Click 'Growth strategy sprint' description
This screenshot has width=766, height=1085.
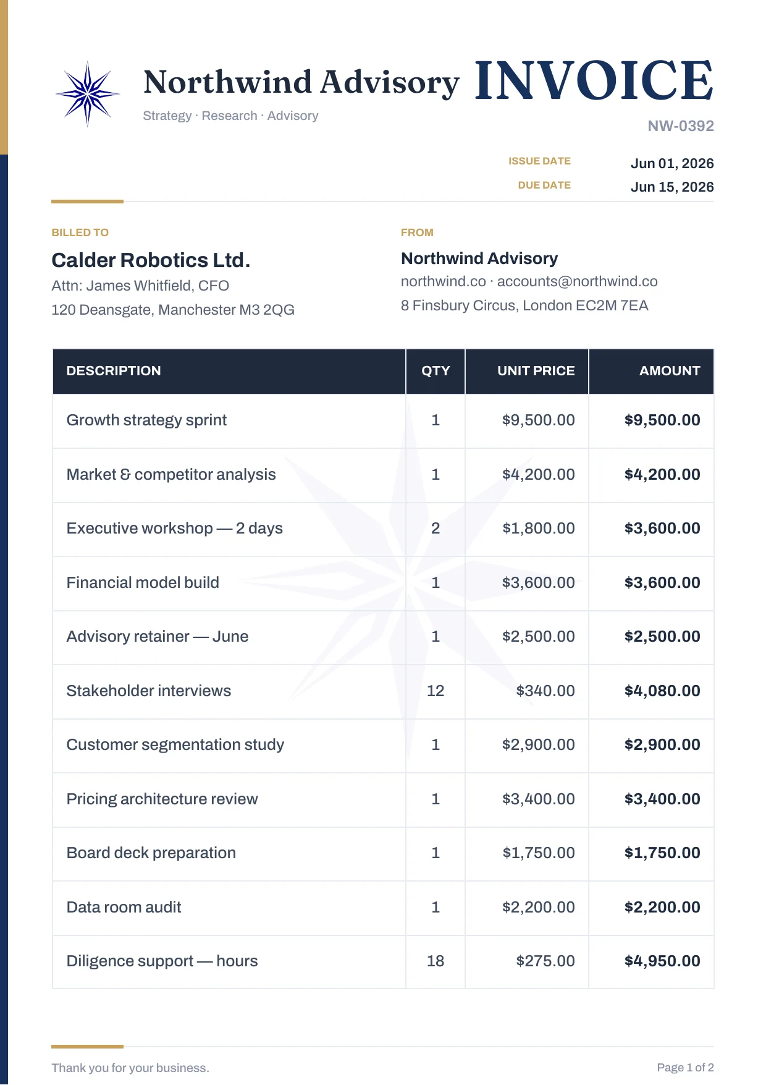click(146, 420)
